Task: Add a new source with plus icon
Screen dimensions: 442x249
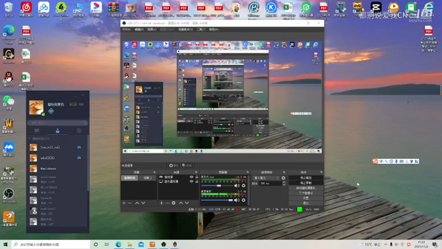Action: tap(161, 203)
